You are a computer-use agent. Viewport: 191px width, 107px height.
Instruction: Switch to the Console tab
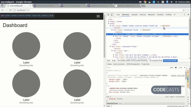[x=134, y=15]
